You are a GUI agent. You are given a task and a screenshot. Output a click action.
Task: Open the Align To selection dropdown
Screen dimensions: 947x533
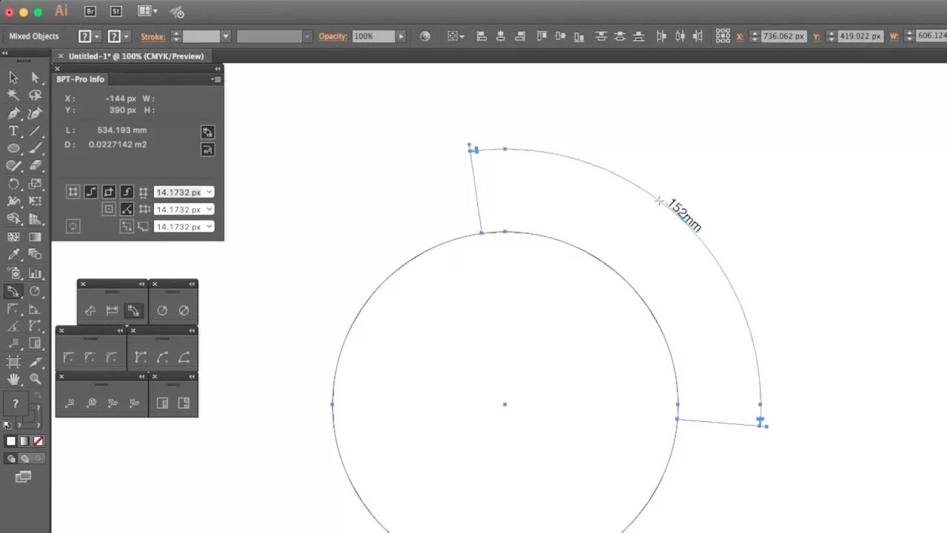(x=455, y=36)
